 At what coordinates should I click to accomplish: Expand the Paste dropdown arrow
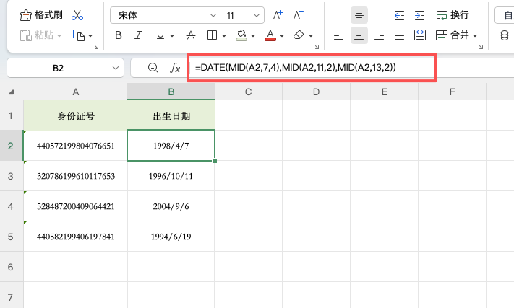pos(59,35)
